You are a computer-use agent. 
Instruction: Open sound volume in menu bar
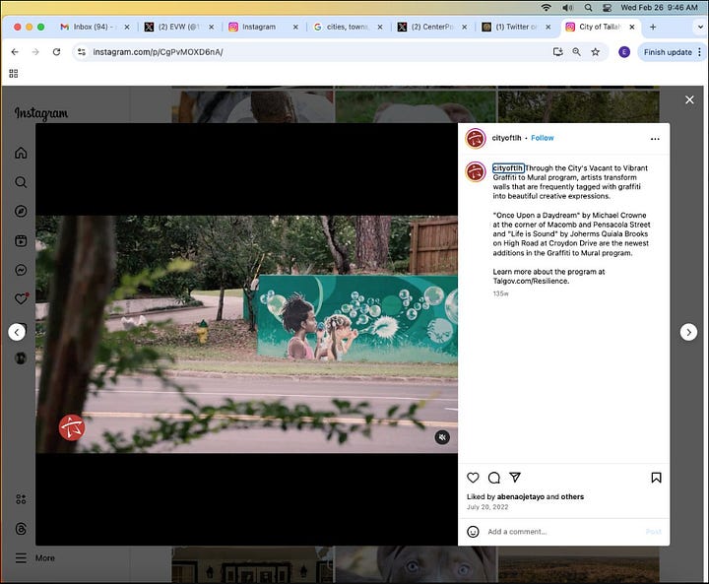567,8
